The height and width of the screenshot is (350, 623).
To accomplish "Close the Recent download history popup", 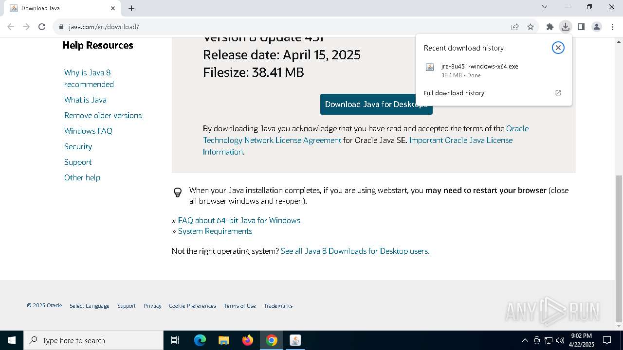I will [x=558, y=48].
